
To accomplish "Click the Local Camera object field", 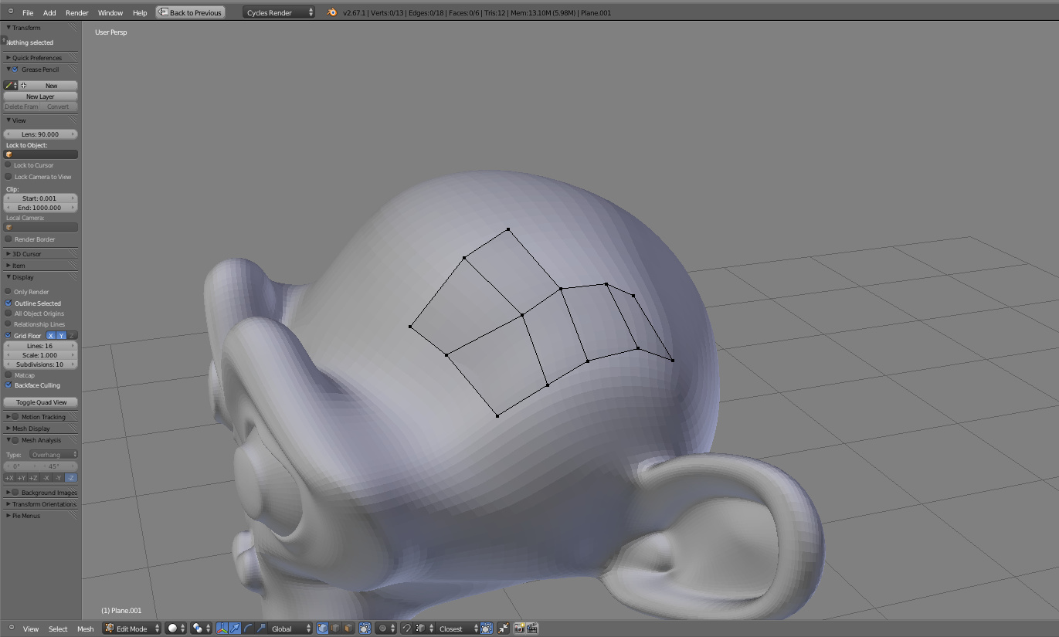I will (x=41, y=228).
